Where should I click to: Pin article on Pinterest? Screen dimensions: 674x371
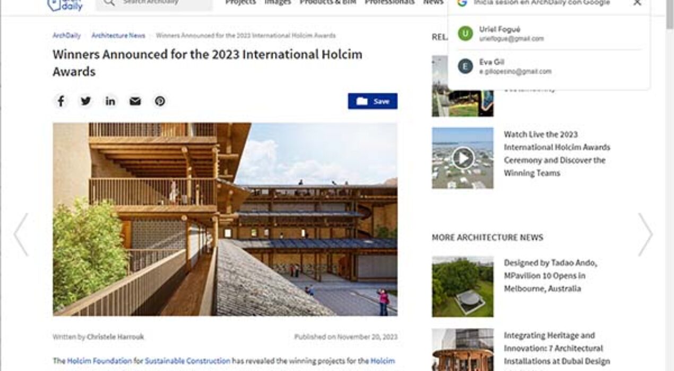pos(160,101)
